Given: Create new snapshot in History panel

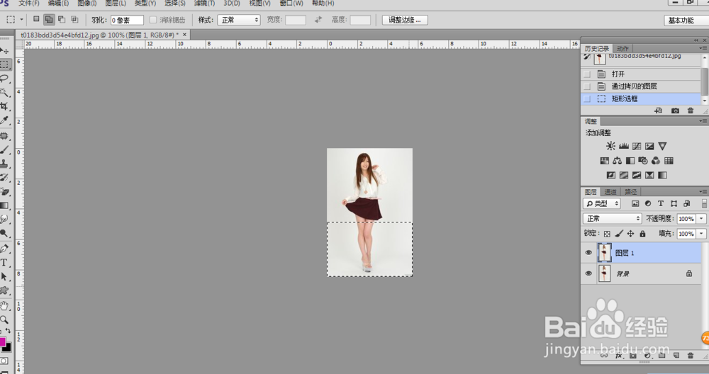Looking at the screenshot, I should click(x=675, y=110).
